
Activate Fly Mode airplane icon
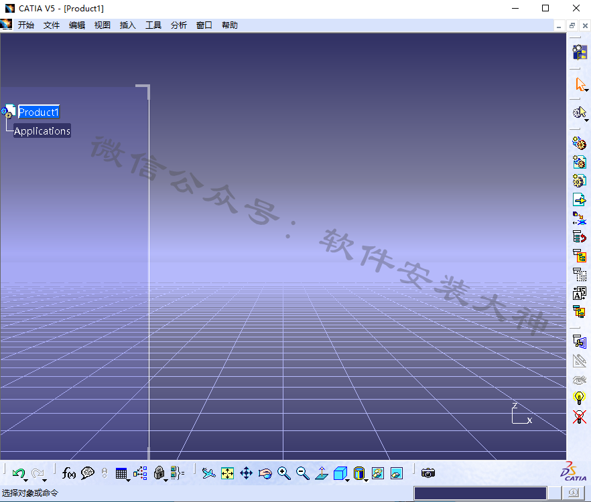208,473
